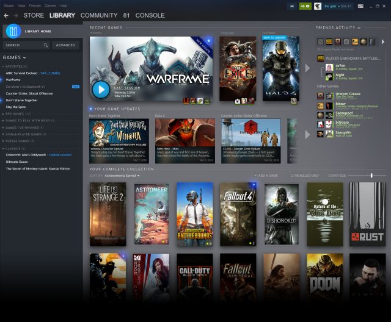391x322 pixels.
Task: Click the search magnifier icon
Action: click(x=46, y=45)
